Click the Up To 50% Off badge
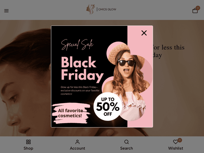 pyautogui.click(x=108, y=107)
